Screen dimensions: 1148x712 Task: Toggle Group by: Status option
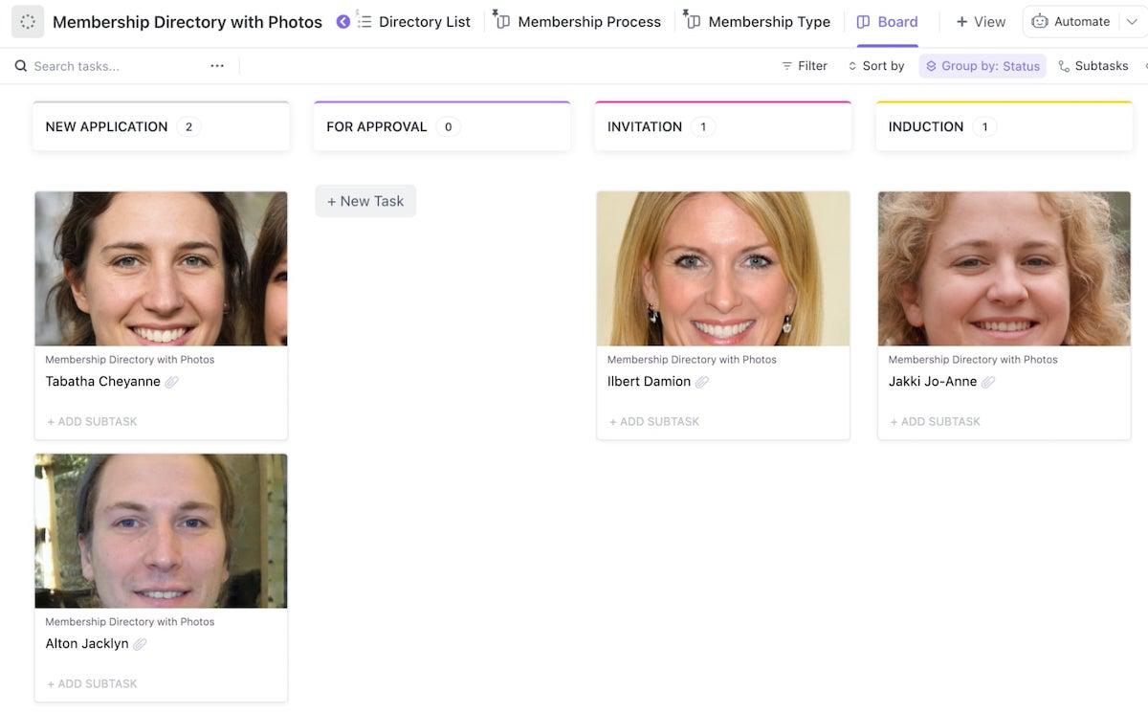pos(982,66)
